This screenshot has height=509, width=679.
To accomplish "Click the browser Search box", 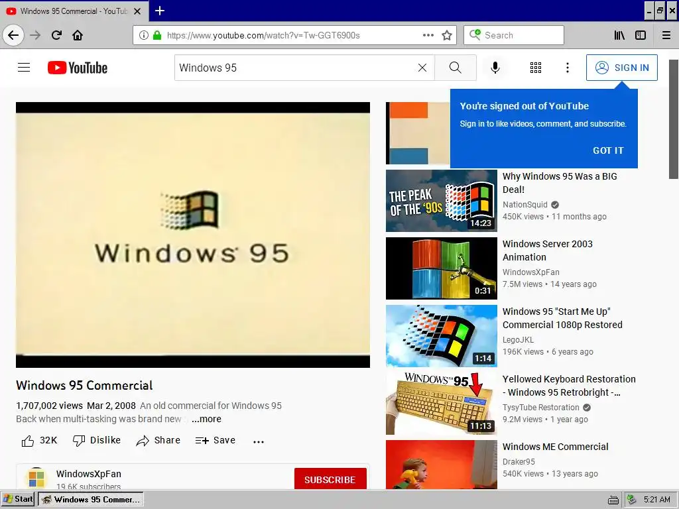I will coord(514,35).
